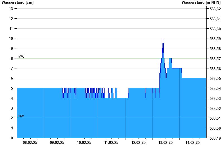
Task: Click the water level peak at 10 cm
Action: click(x=163, y=39)
